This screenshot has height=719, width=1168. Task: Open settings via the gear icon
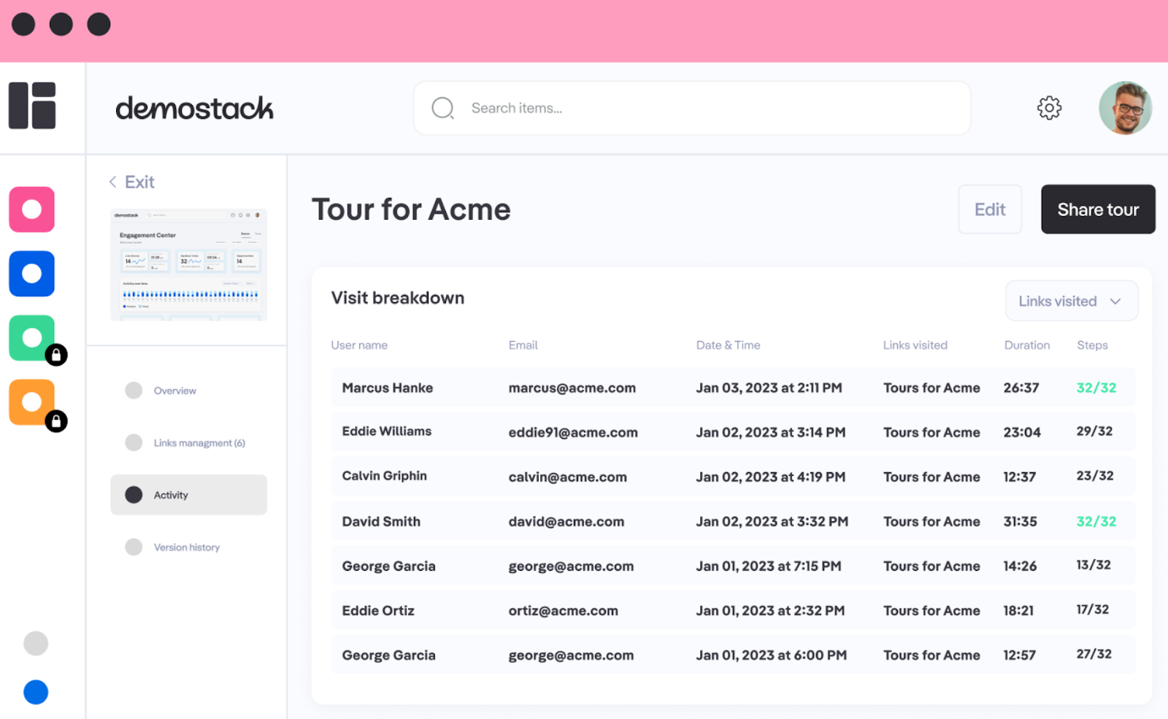[x=1049, y=107]
